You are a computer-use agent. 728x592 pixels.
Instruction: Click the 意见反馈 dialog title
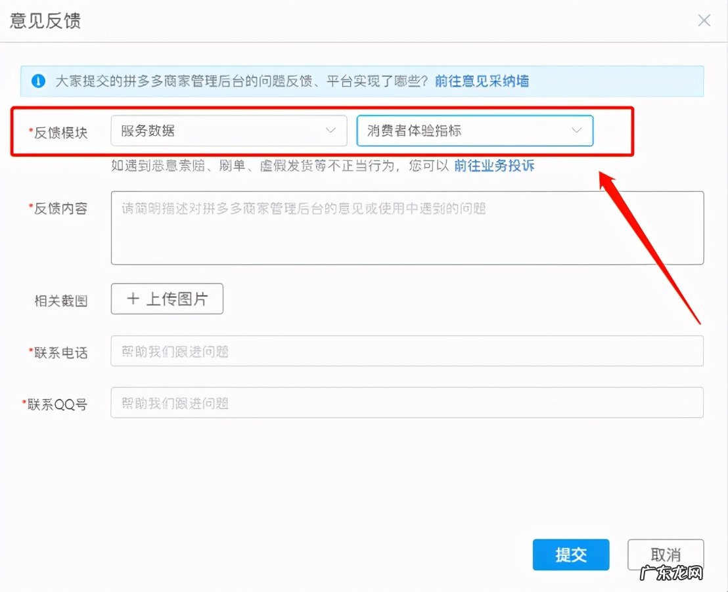click(44, 20)
